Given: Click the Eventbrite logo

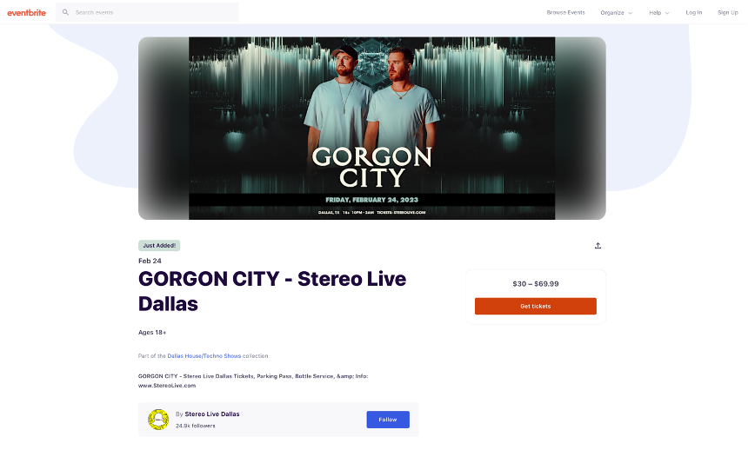Looking at the screenshot, I should (27, 13).
